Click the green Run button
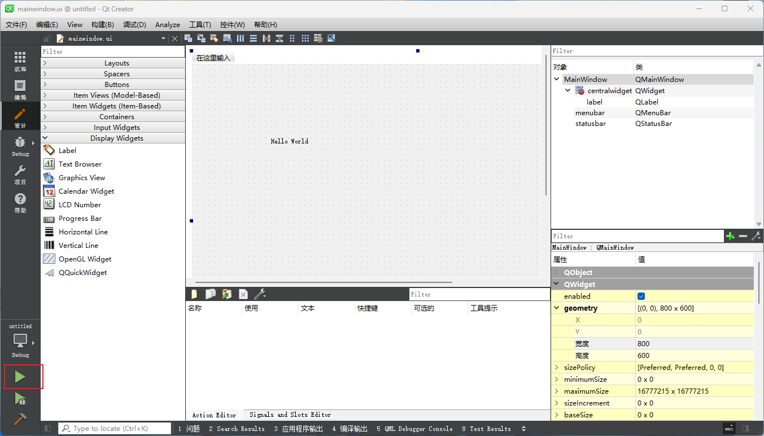Viewport: 764px width, 436px height. (20, 377)
